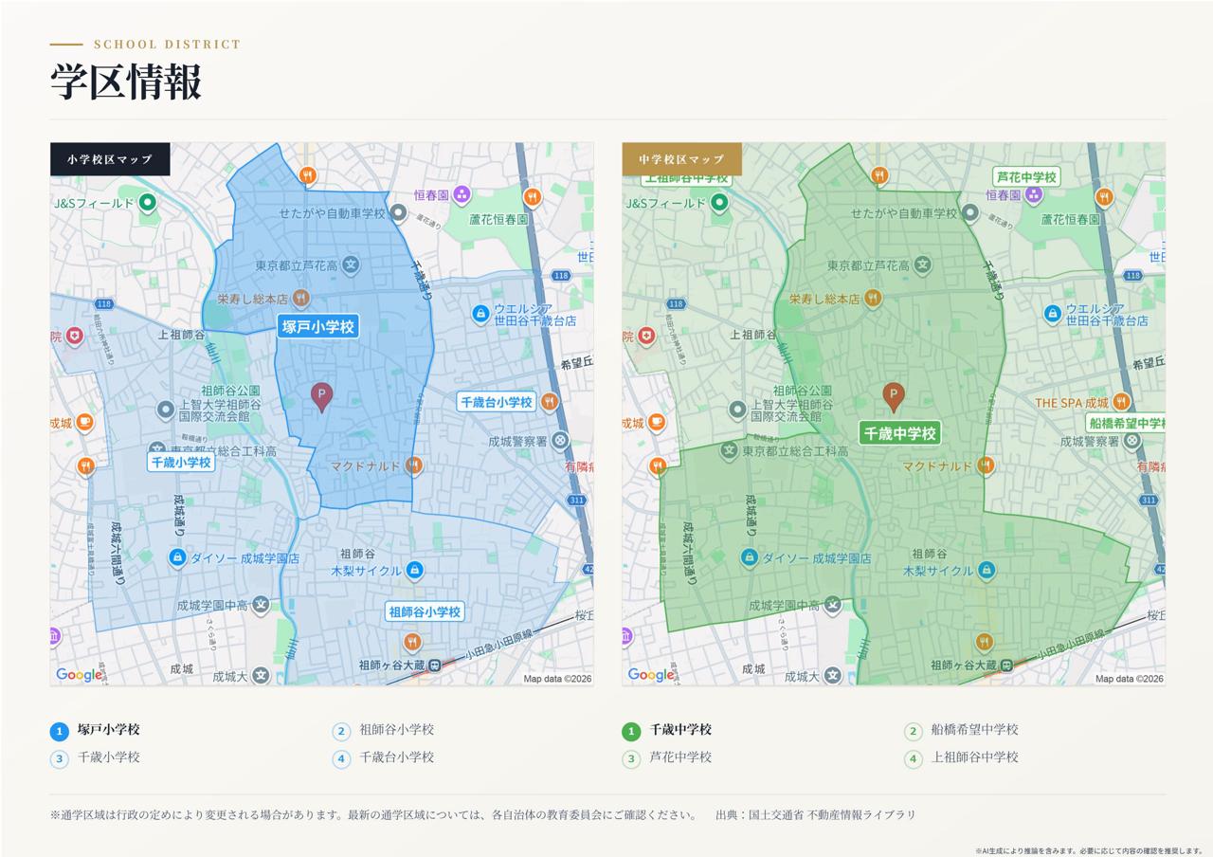Screen dimensions: 1213x857
Task: Click the 千歳中学校 map label
Action: click(x=898, y=433)
